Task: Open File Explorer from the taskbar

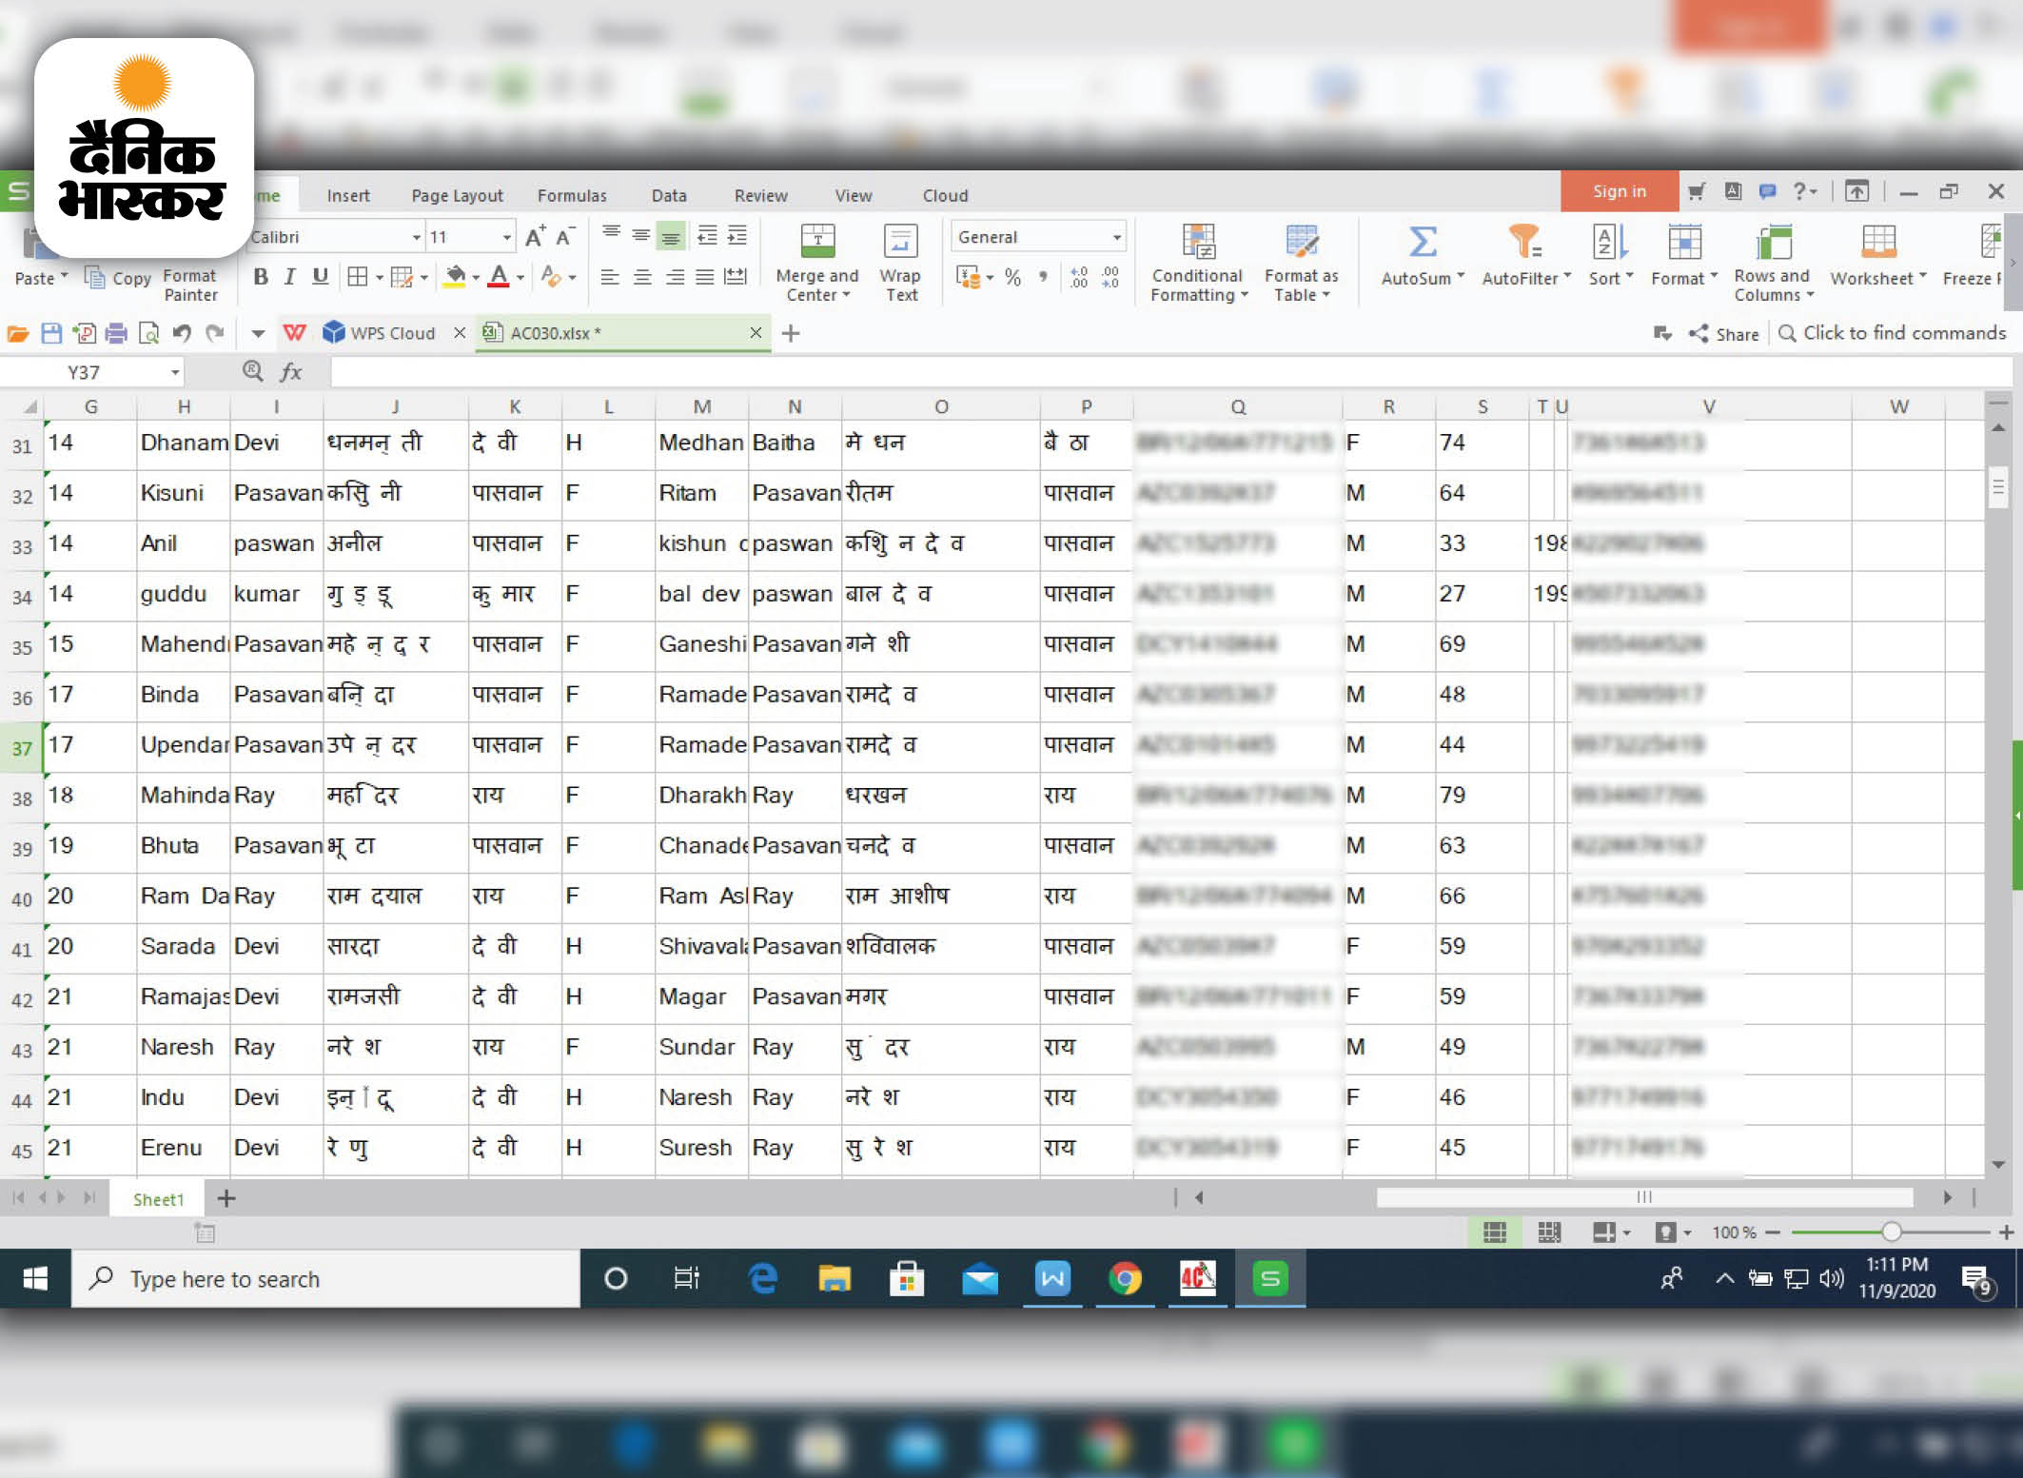Action: [x=835, y=1279]
